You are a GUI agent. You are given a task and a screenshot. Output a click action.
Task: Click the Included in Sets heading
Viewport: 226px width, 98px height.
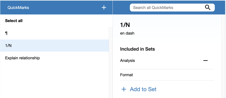[137, 49]
